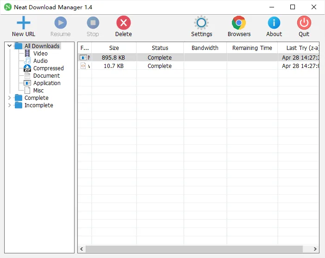Collapse the All Downloads tree node
This screenshot has height=258, width=325.
(9, 46)
